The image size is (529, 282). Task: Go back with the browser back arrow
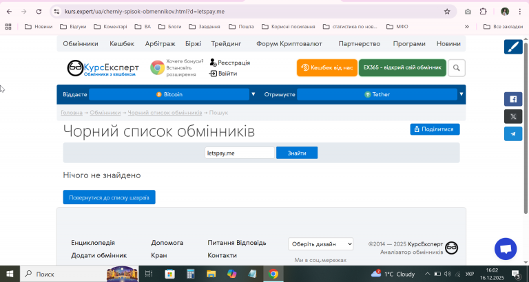[x=9, y=12]
